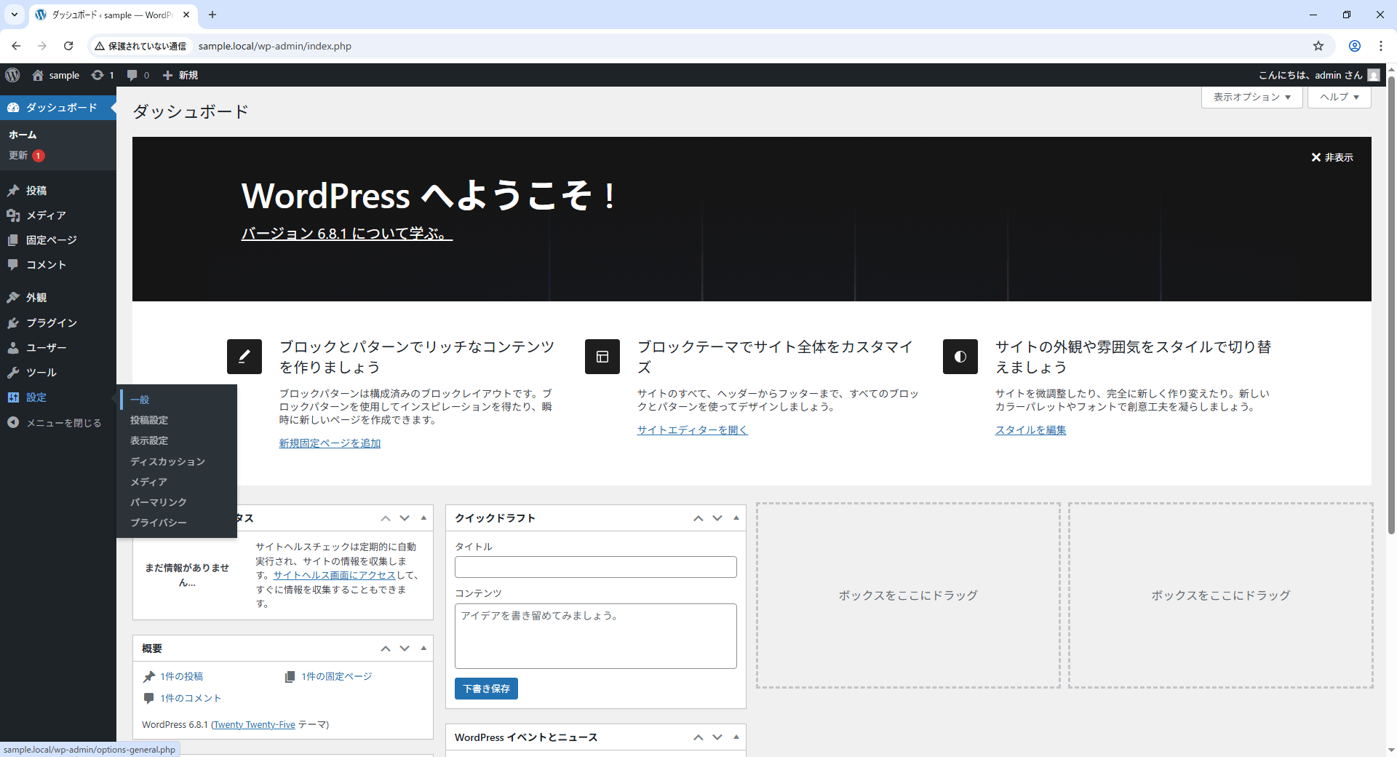Open バージョン 6.8.1 について学ぶ link
1397x757 pixels.
pyautogui.click(x=347, y=234)
